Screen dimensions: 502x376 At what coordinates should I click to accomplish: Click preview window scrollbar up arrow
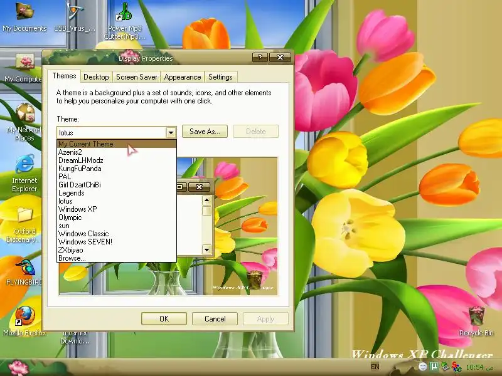pyautogui.click(x=207, y=201)
